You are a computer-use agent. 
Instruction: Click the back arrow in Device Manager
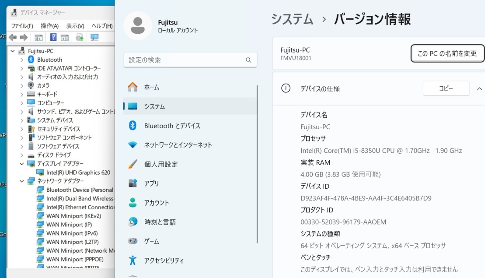pos(13,37)
